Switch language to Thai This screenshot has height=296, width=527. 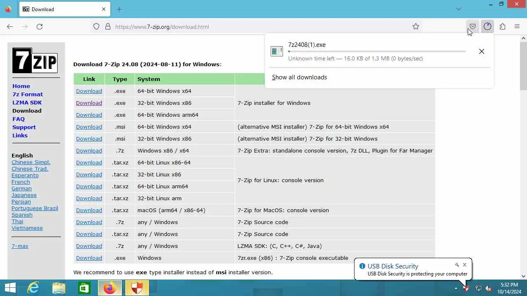coord(17,221)
